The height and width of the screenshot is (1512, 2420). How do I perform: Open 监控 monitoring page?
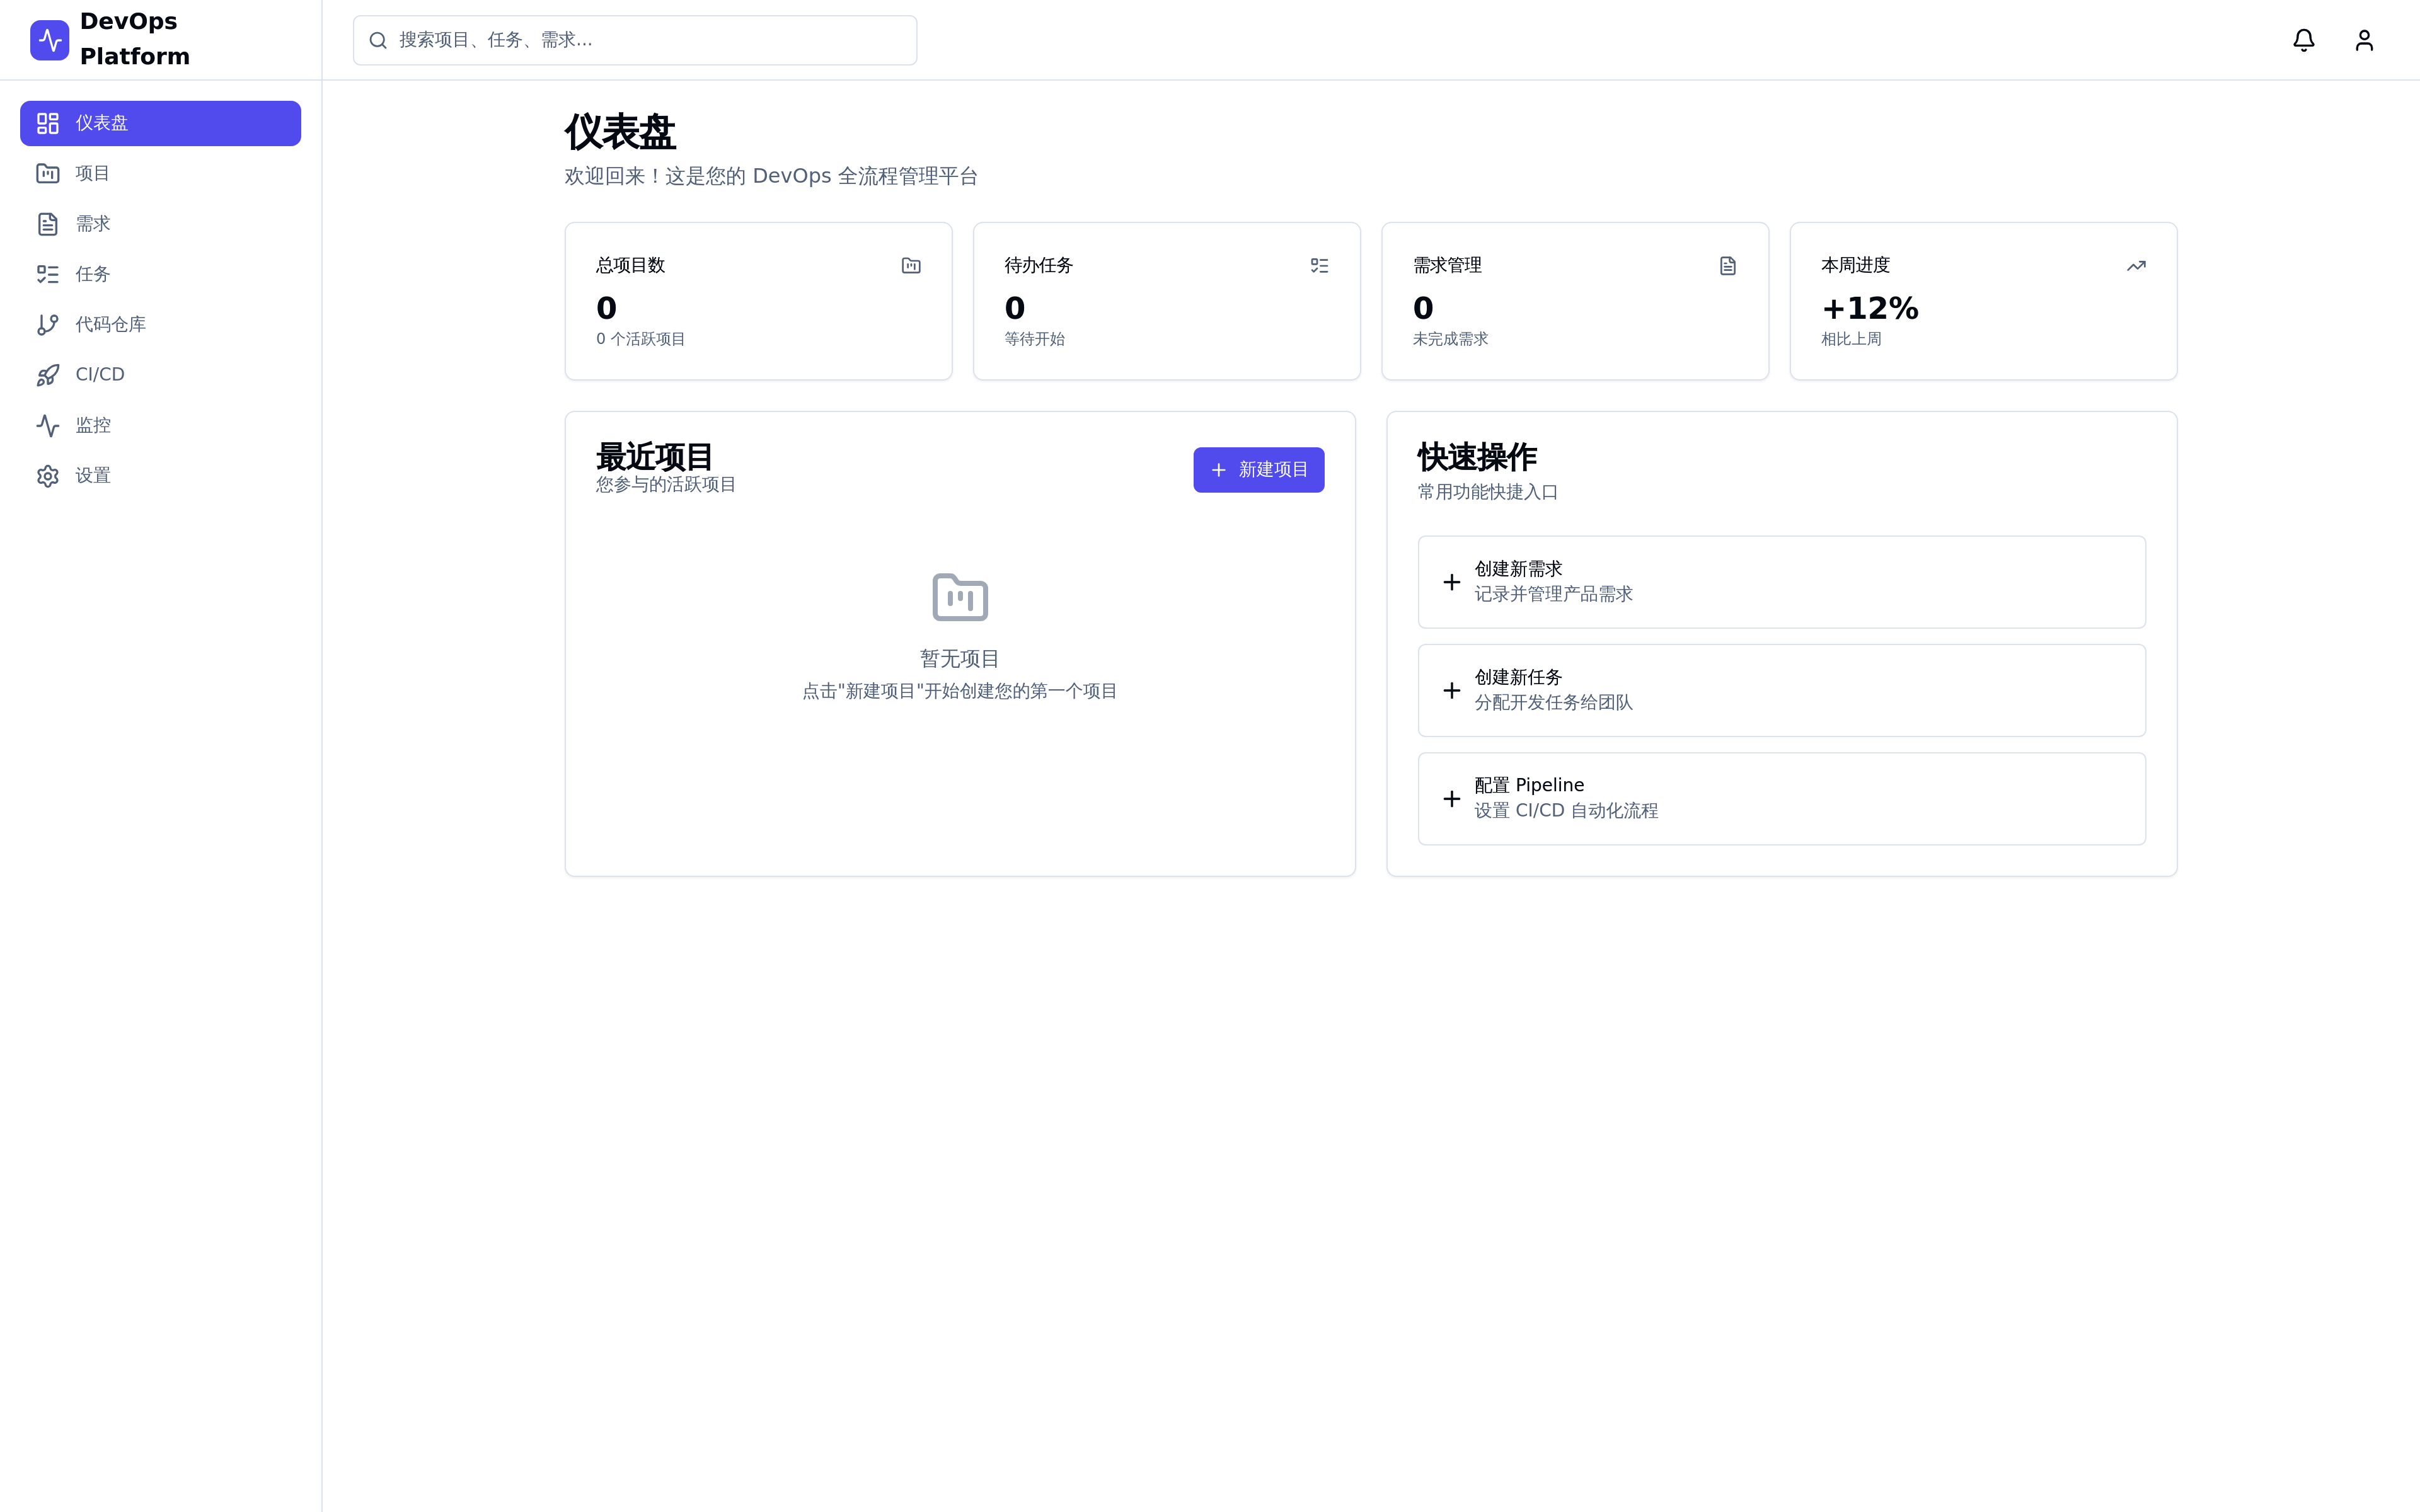point(160,425)
